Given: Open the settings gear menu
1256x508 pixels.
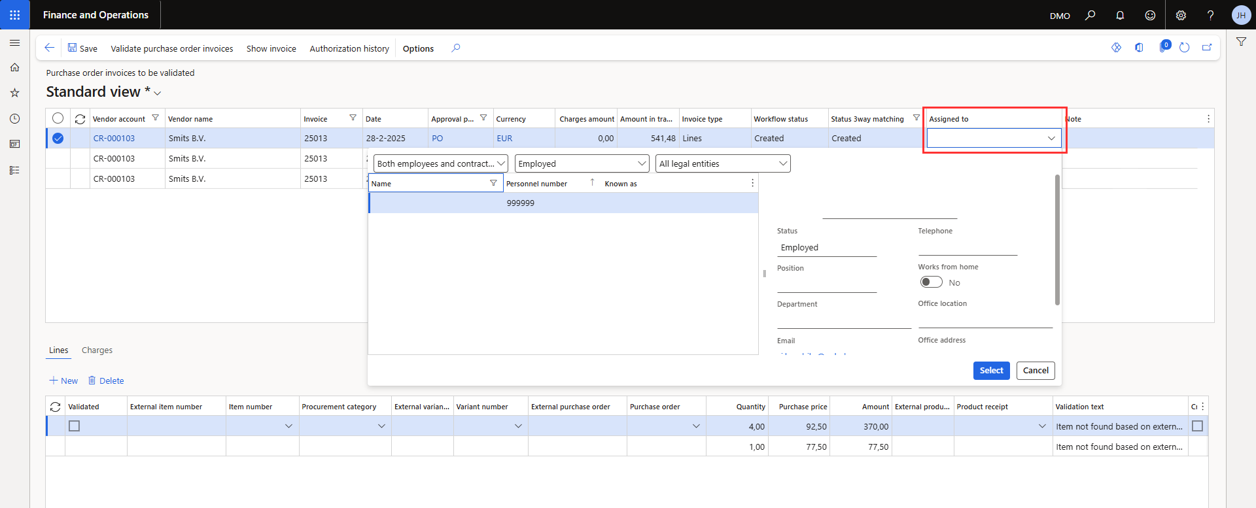Looking at the screenshot, I should pos(1181,15).
